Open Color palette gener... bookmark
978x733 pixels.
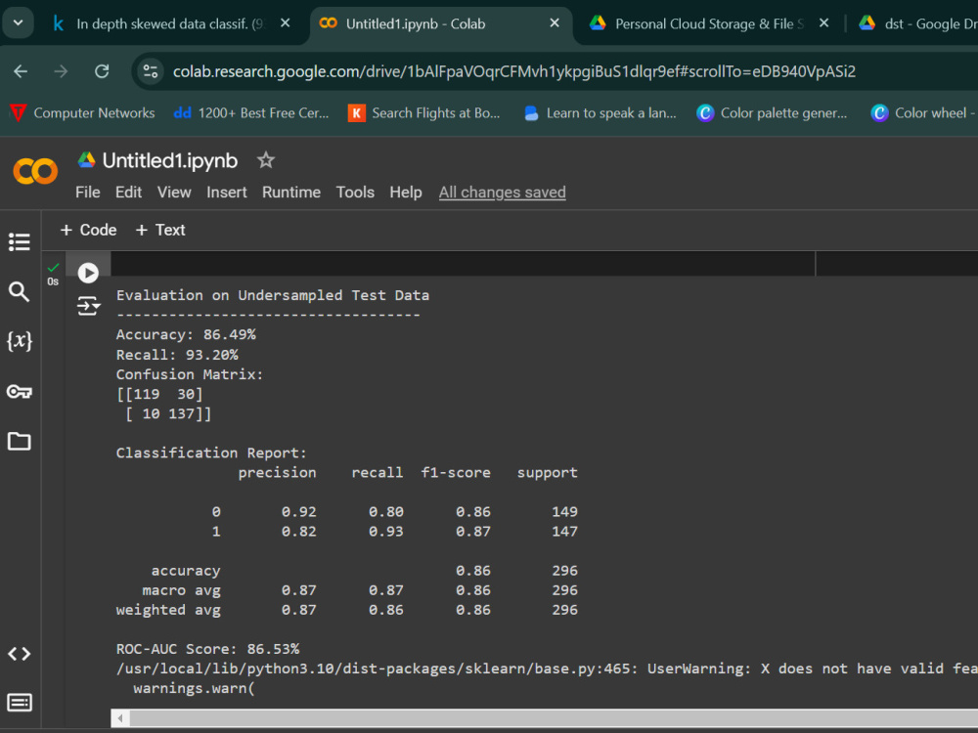click(773, 112)
